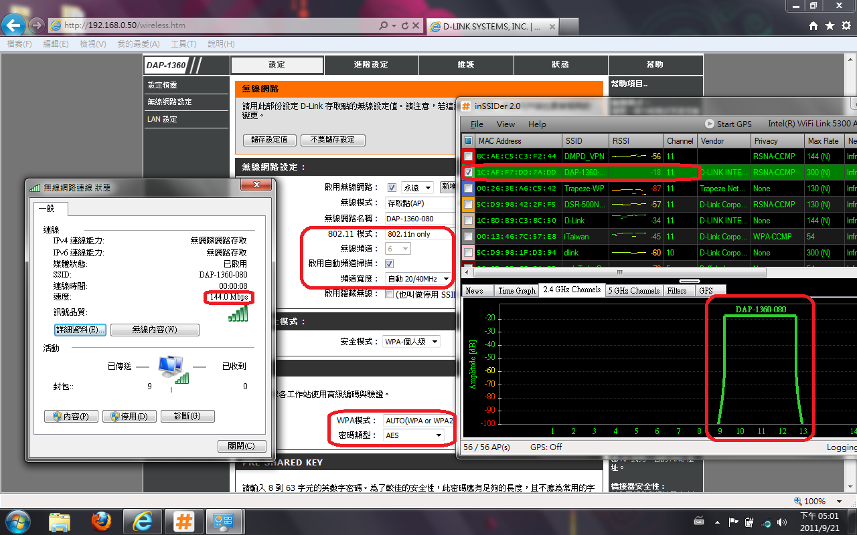The height and width of the screenshot is (535, 857).
Task: Toggle 啟用隱藏無線 checkbox
Action: pyautogui.click(x=390, y=294)
